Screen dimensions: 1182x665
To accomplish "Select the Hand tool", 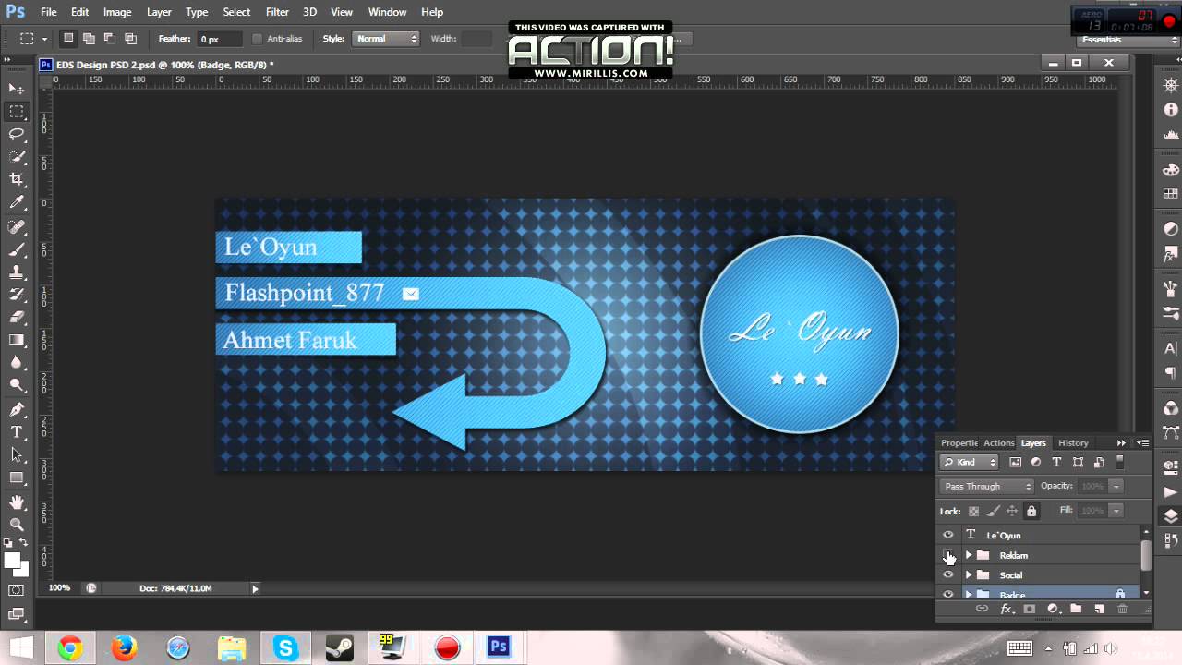I will tap(17, 502).
